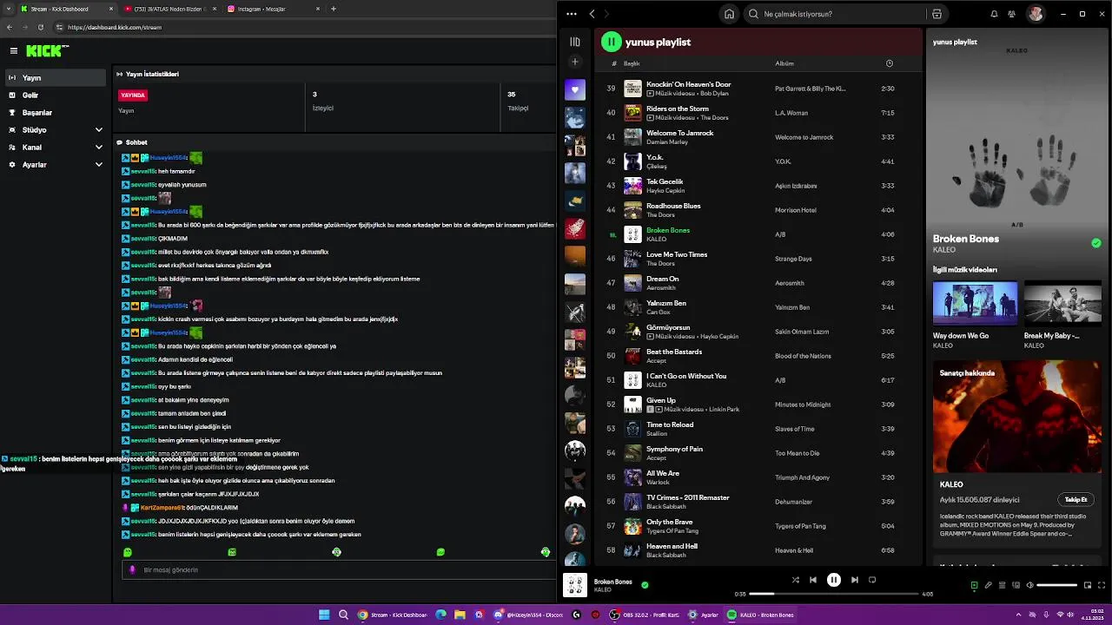Reload the Kick dashboard page
This screenshot has height=625, width=1112.
[x=41, y=27]
